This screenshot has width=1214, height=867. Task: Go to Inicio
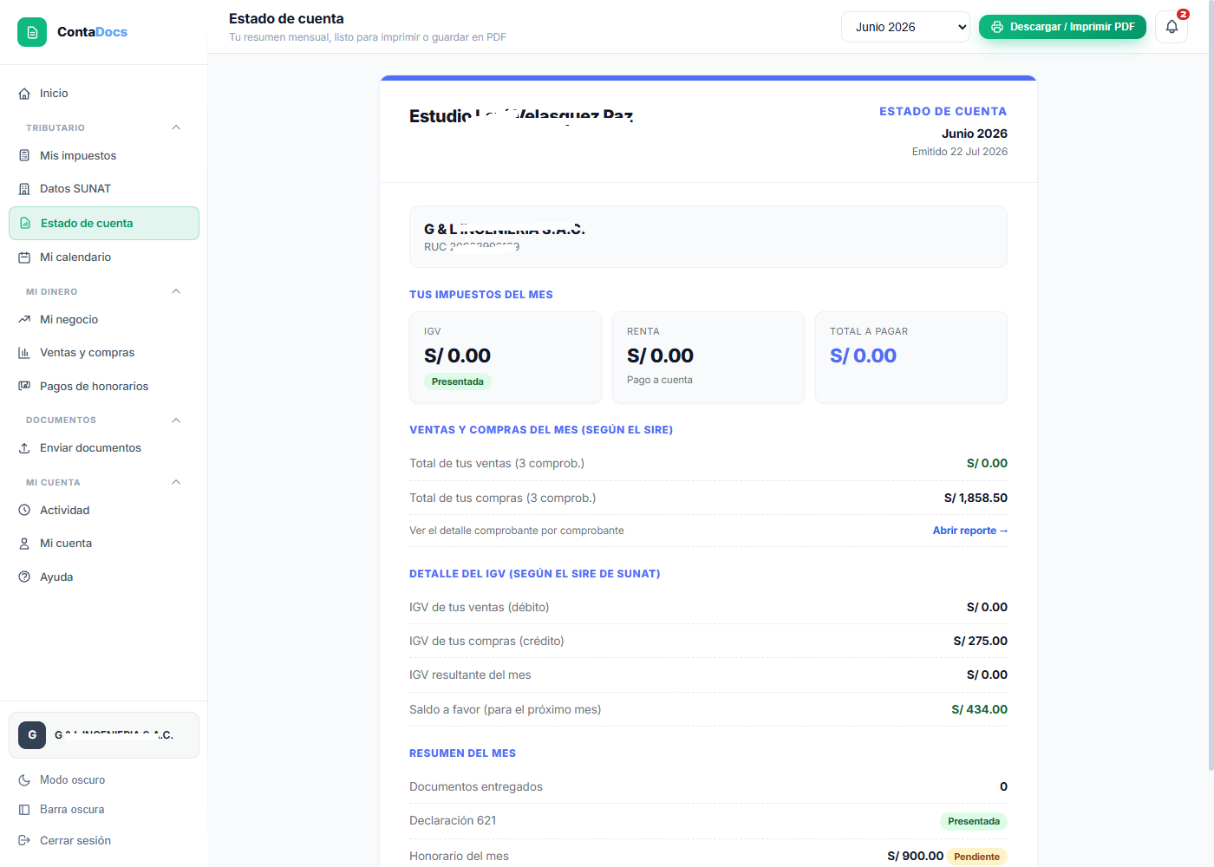pos(104,94)
